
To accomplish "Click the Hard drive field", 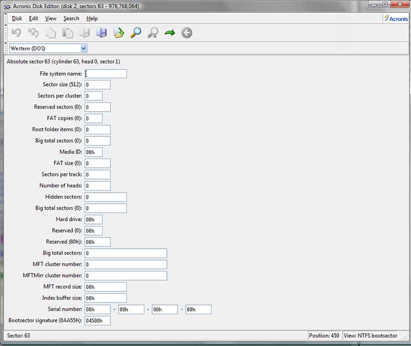I will tap(94, 220).
